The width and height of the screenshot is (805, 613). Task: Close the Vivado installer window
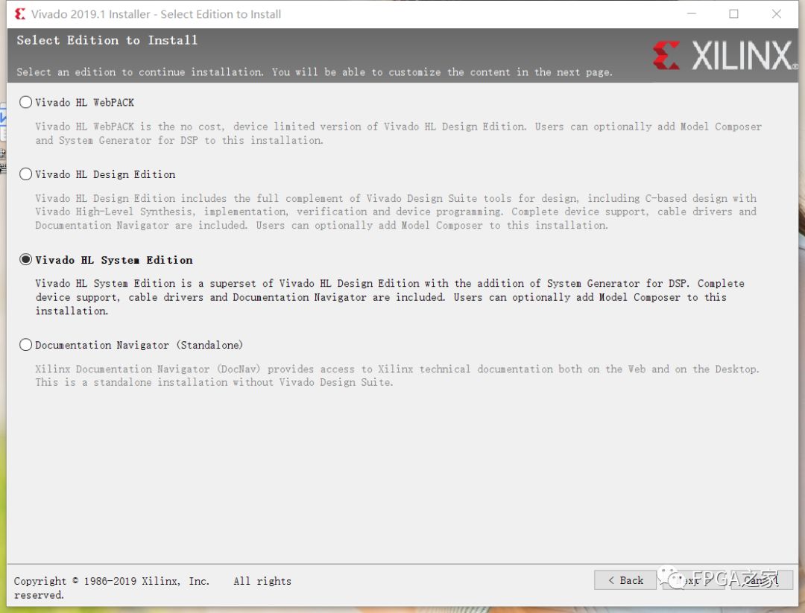point(776,14)
